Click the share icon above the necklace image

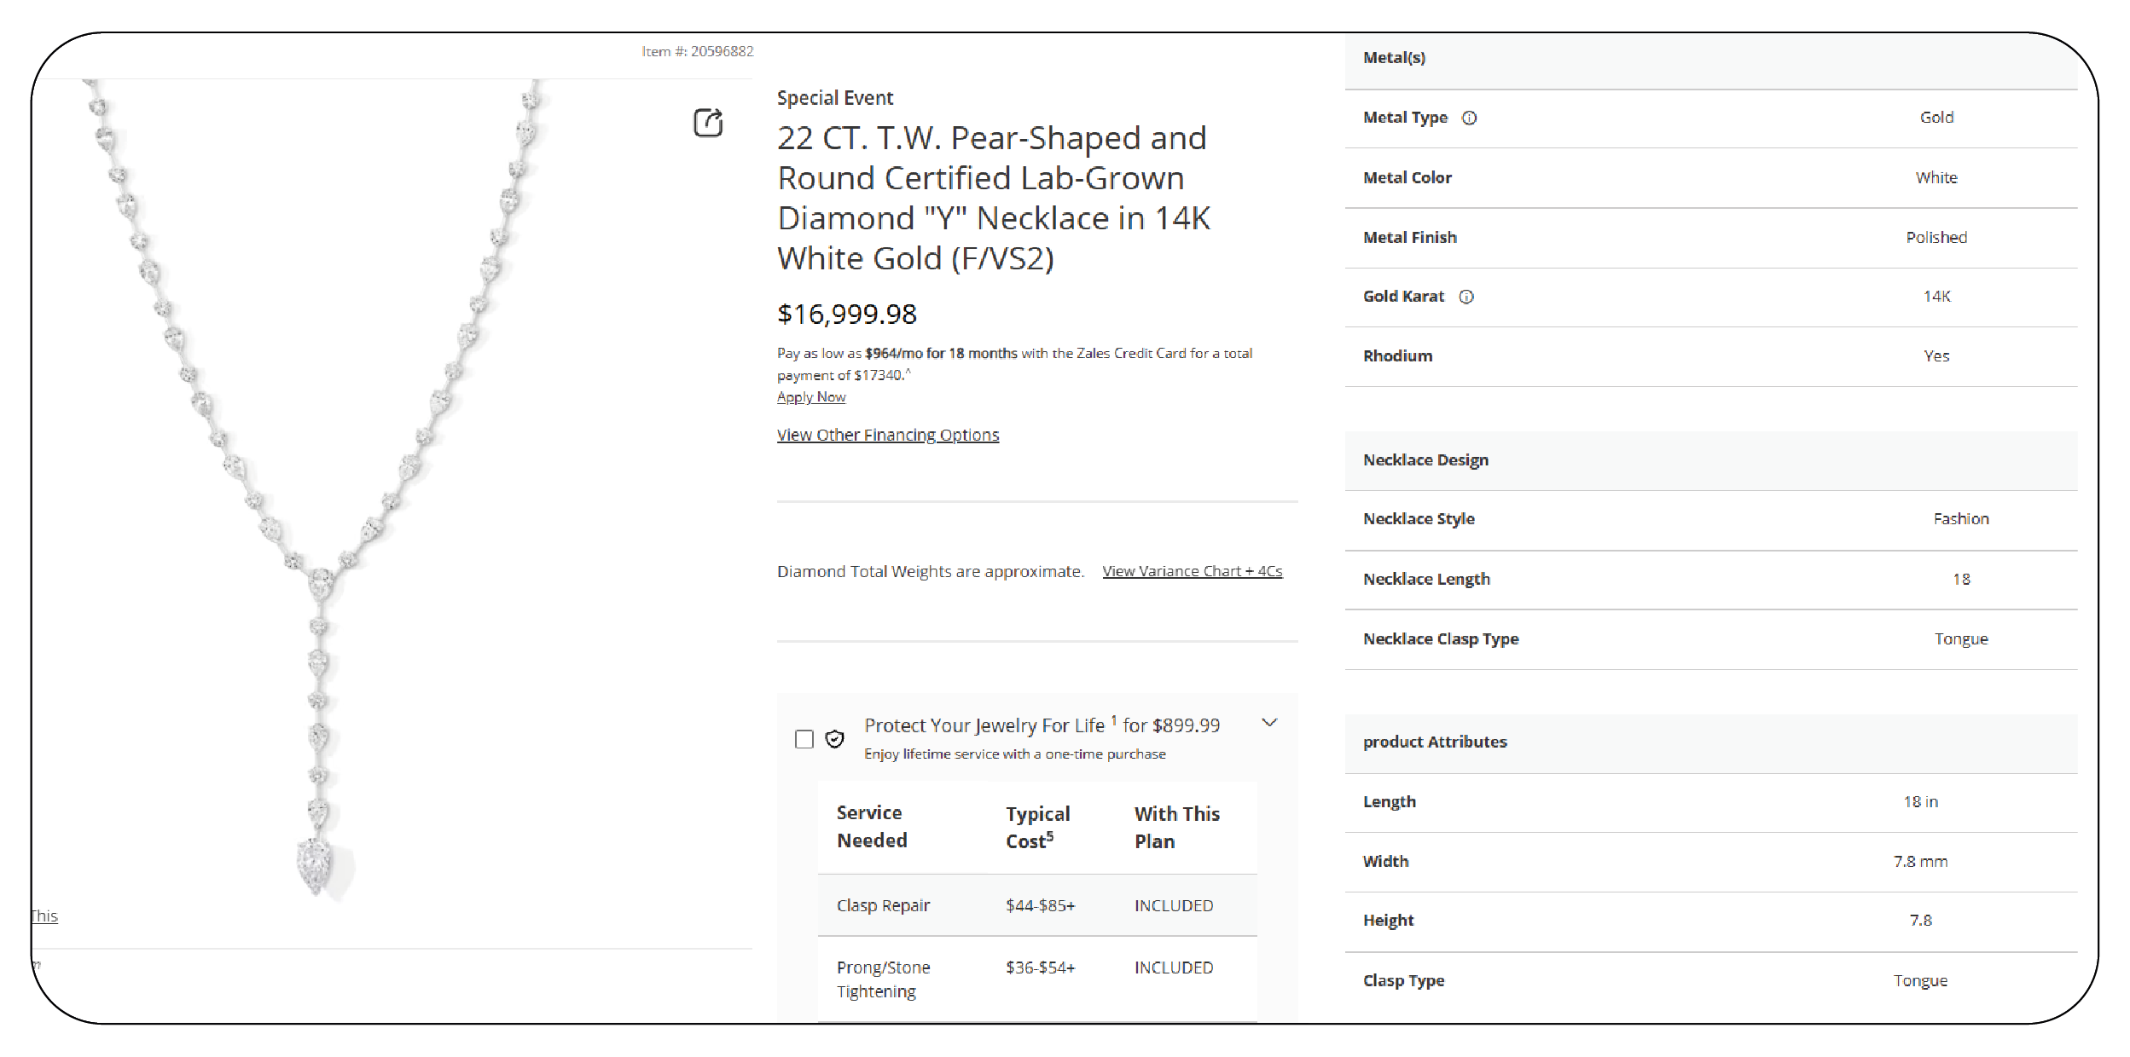tap(707, 123)
